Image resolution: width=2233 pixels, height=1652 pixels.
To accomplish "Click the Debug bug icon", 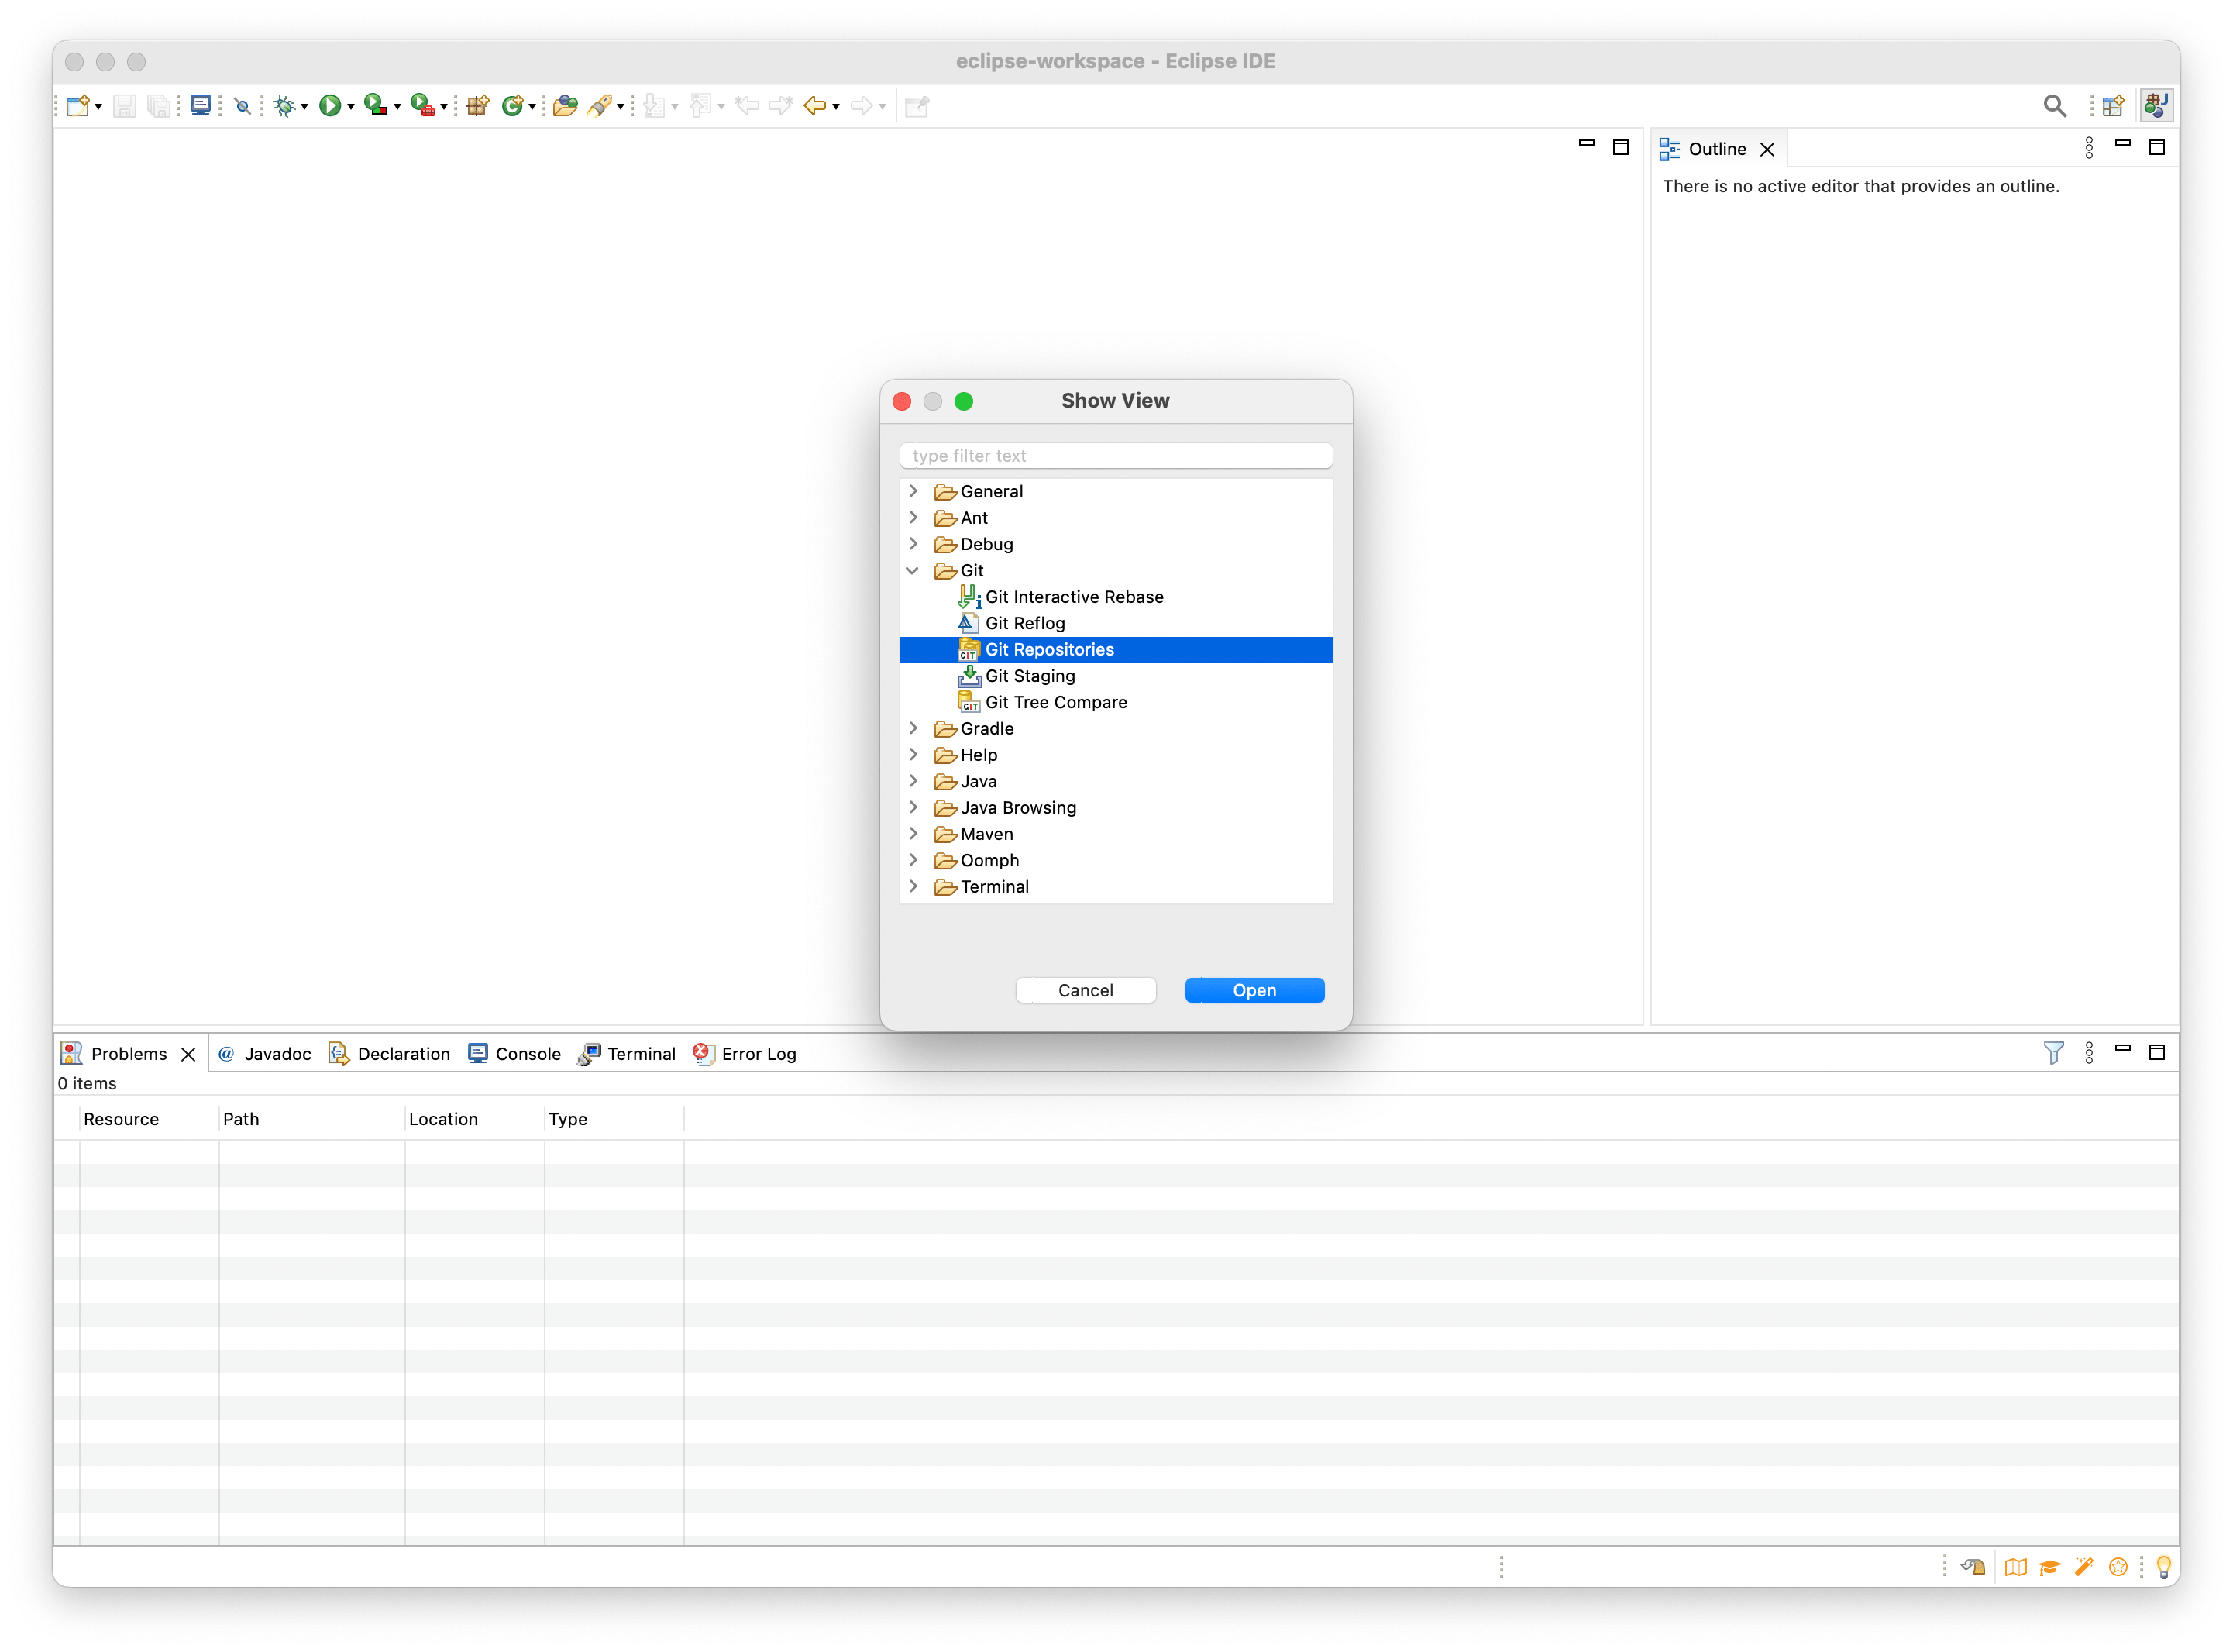I will [x=284, y=105].
